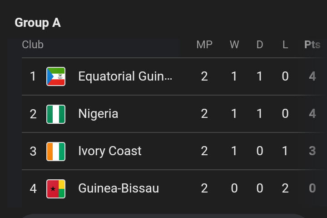Screen dimensions: 327x218
Task: Click Equatorial Guinea's rank number 1
Action: [33, 76]
